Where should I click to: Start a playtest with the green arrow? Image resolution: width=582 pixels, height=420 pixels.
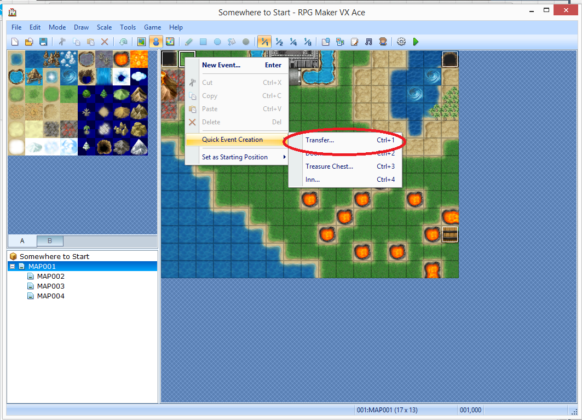[x=416, y=42]
